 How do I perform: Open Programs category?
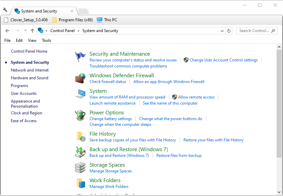20,86
